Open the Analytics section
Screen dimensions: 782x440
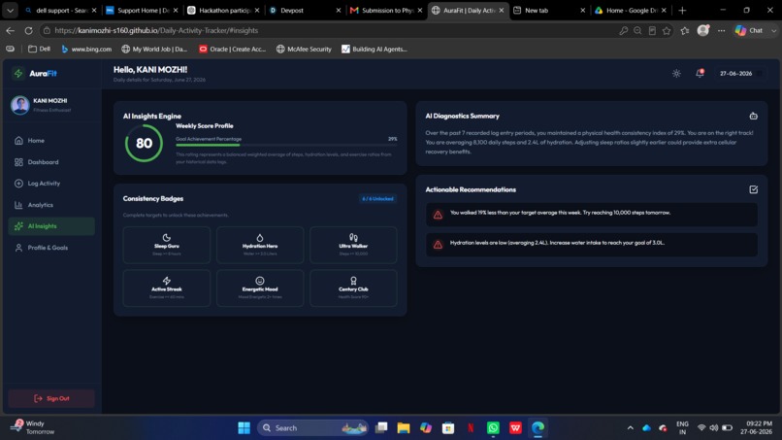(x=51, y=205)
